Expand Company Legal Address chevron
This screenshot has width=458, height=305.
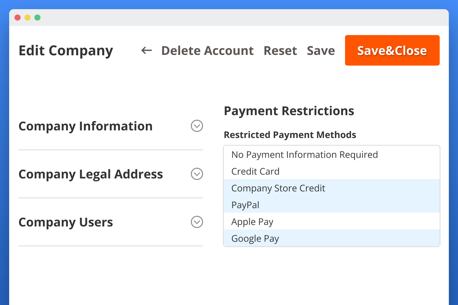pos(197,174)
